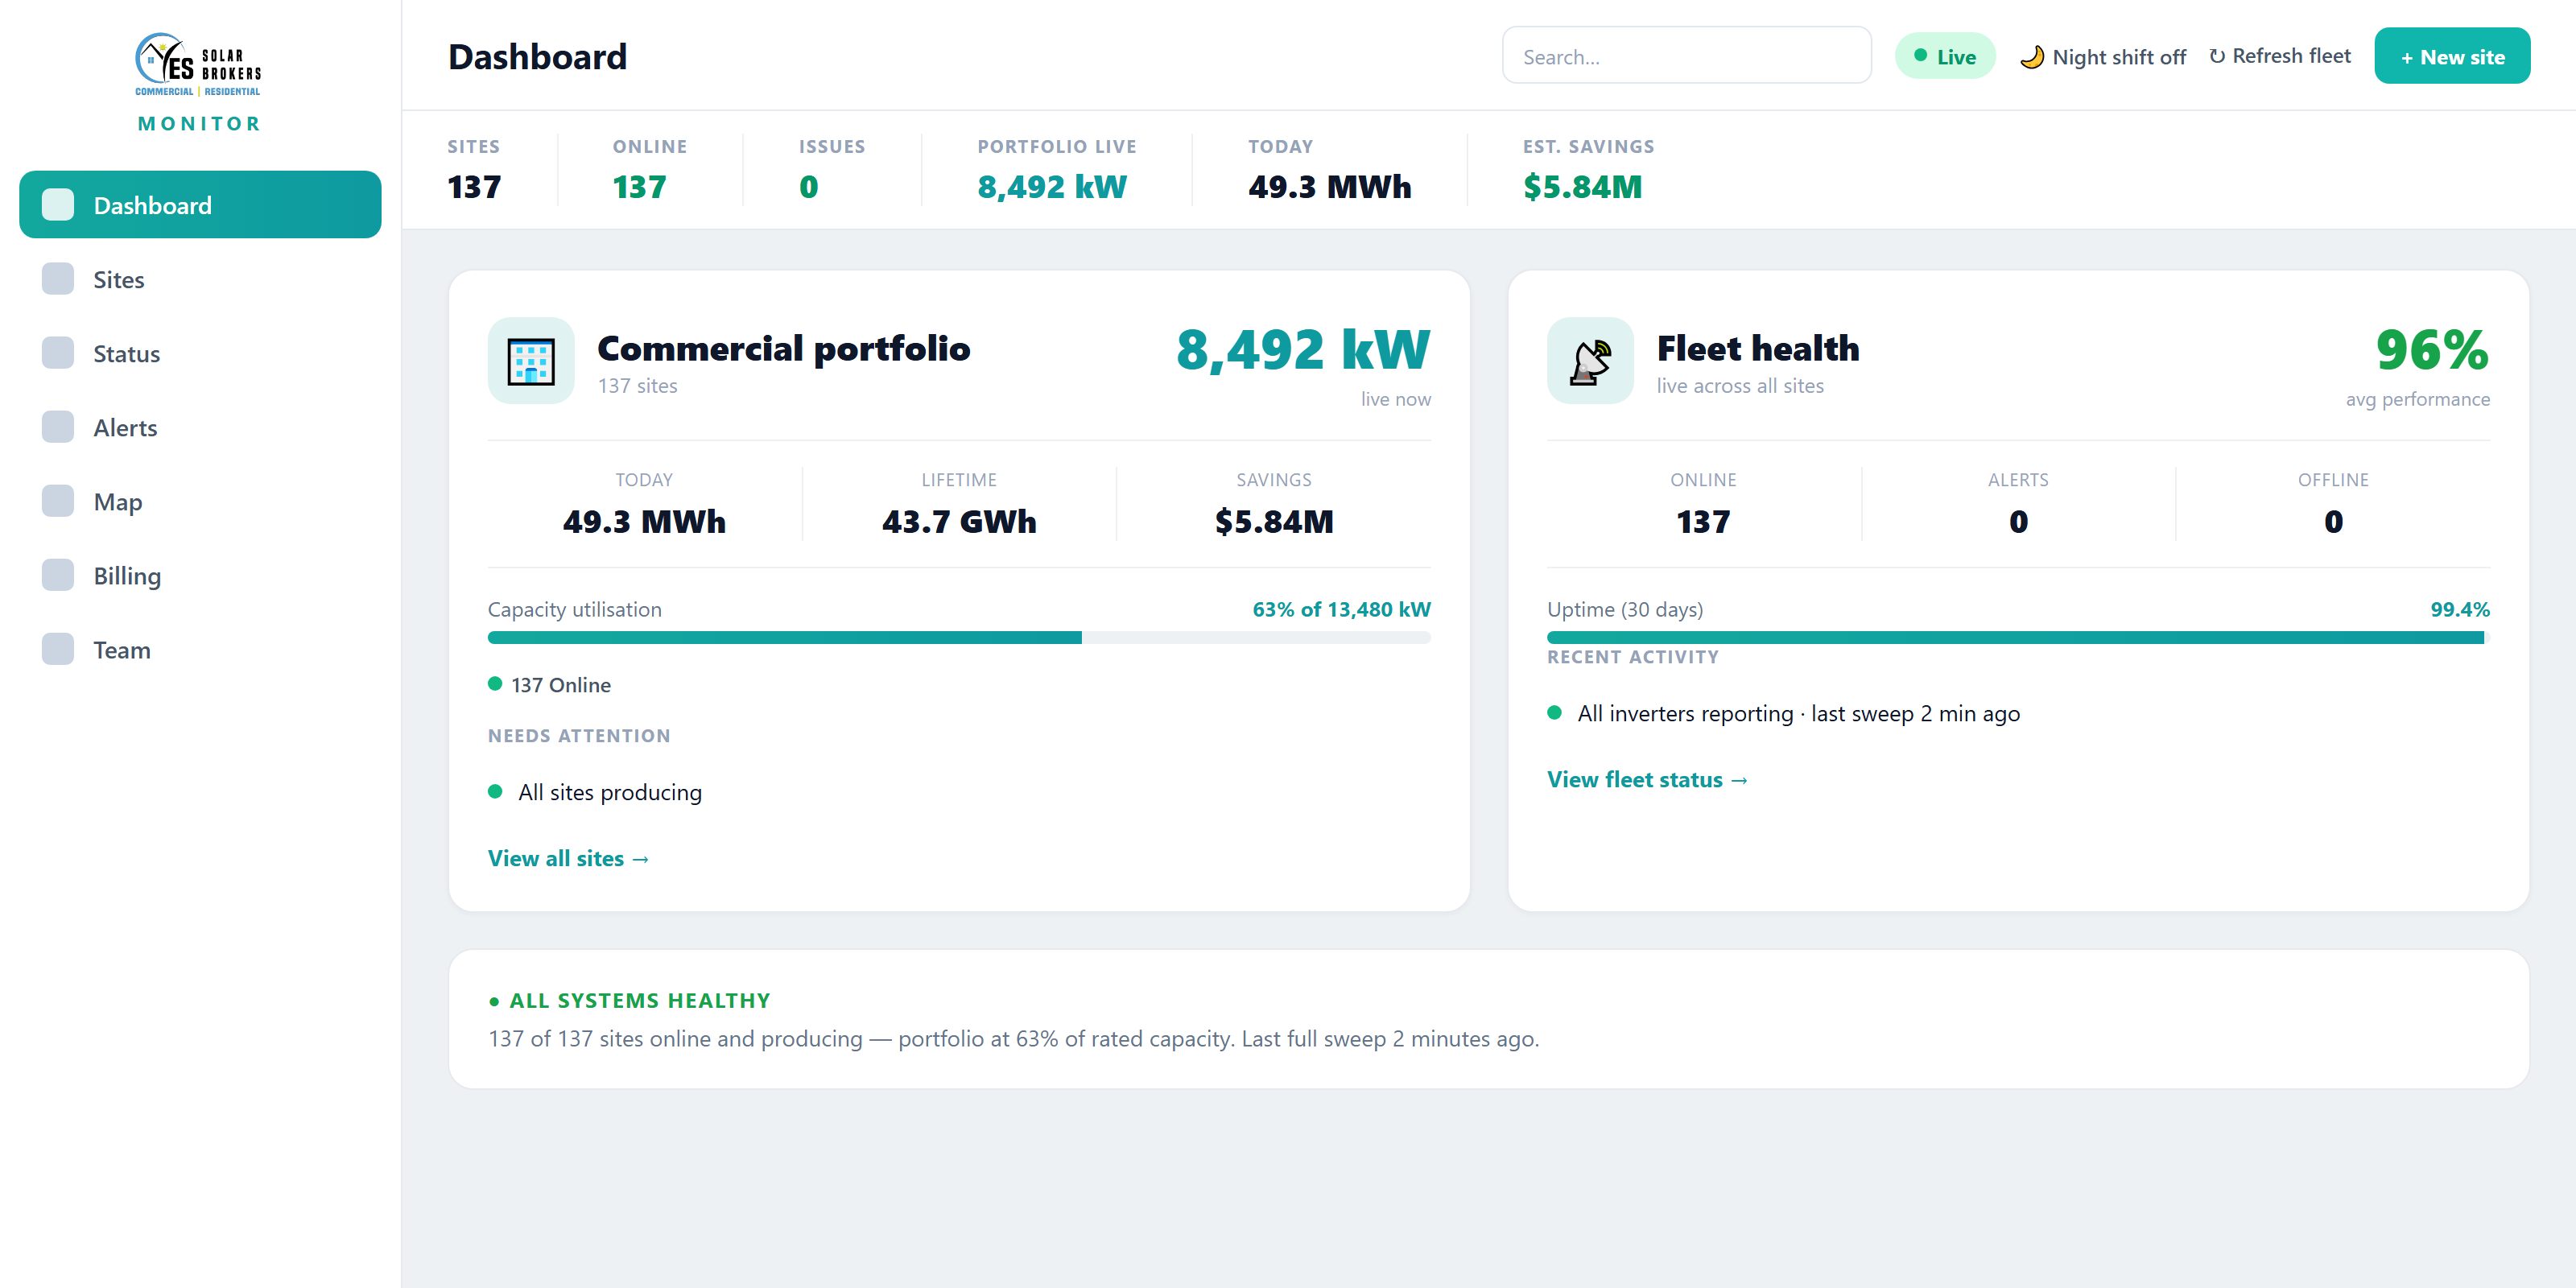Screen dimensions: 2576x1288
Task: Open the Billing page
Action: 200,575
